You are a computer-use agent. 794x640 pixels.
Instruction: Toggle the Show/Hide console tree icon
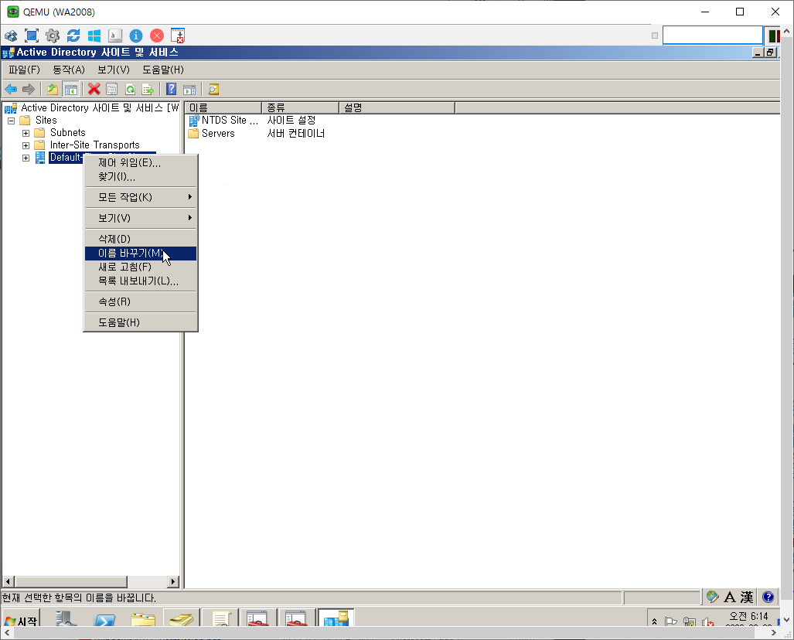click(70, 90)
